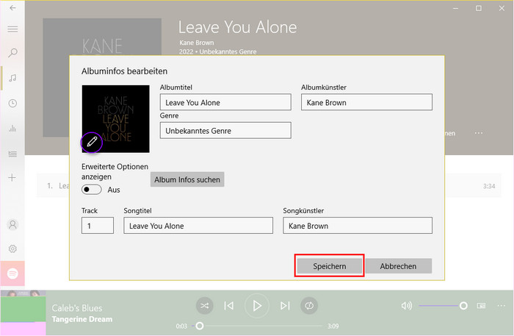Click the Album Infos suchen button
Image resolution: width=514 pixels, height=336 pixels.
187,179
